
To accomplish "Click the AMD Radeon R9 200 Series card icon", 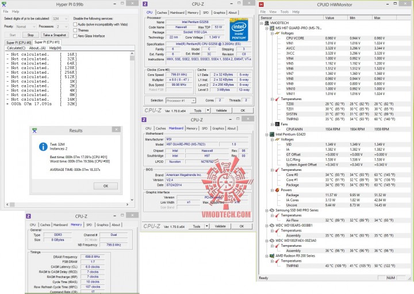I will tap(272, 255).
